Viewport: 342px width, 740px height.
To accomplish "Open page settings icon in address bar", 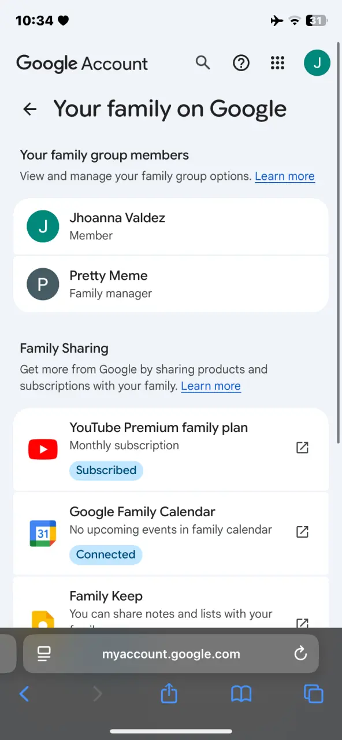I will [x=44, y=654].
